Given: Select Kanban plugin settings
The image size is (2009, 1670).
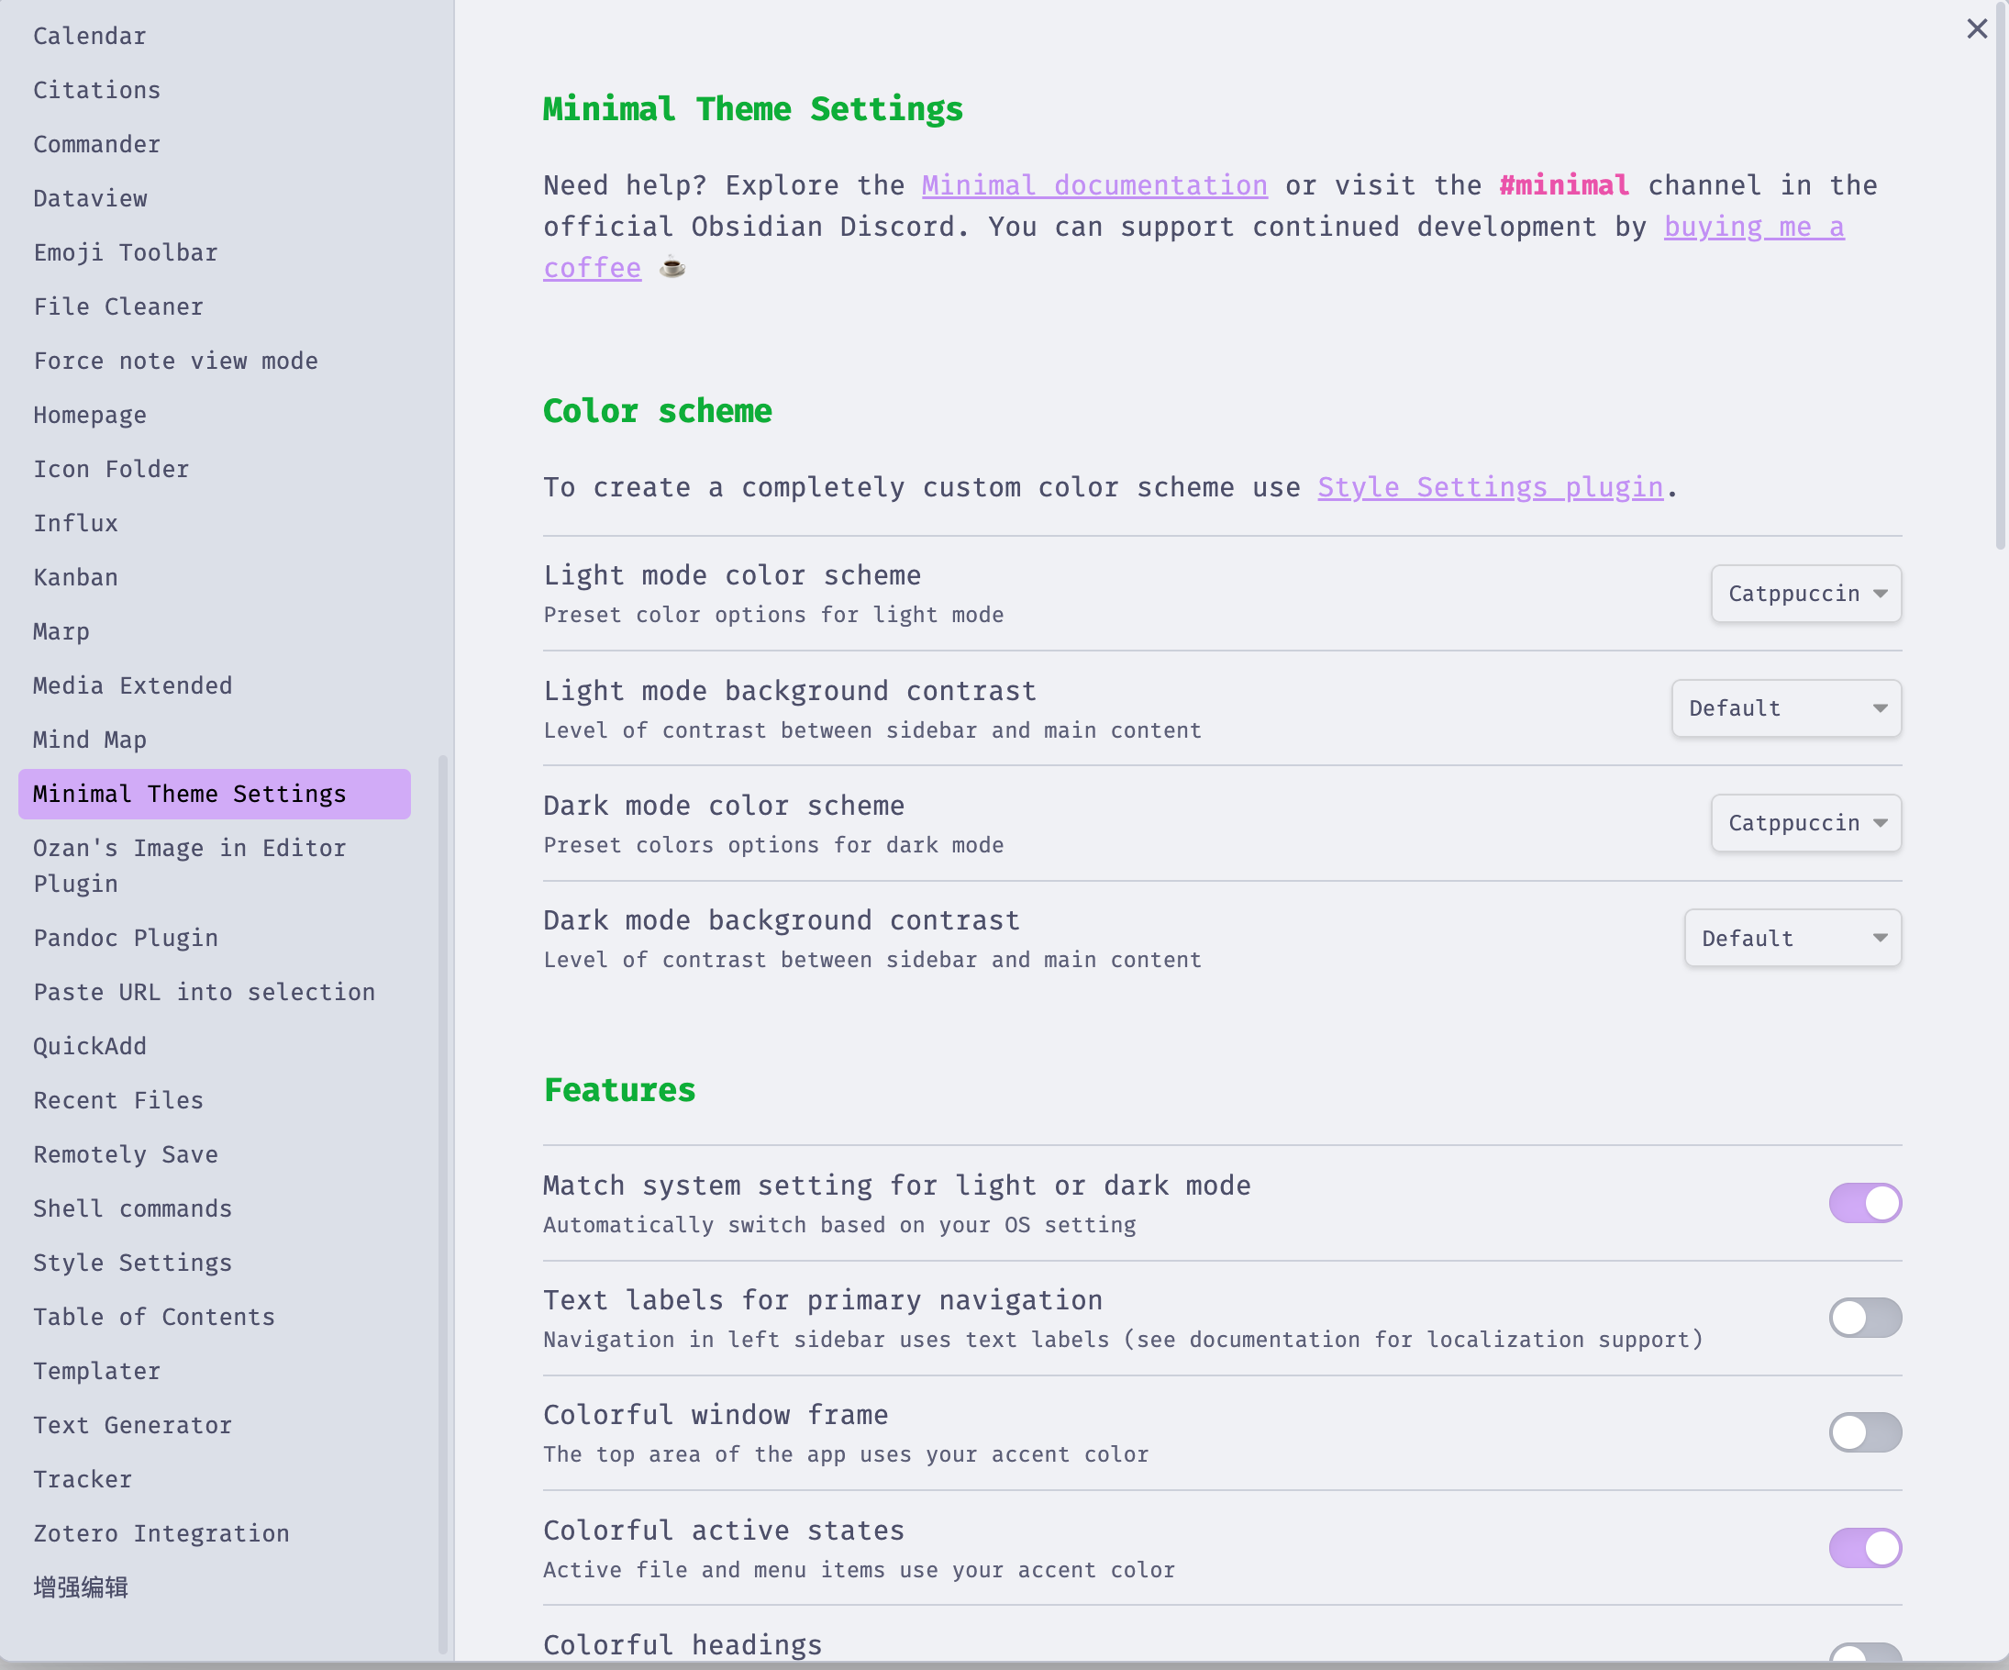Looking at the screenshot, I should 73,575.
